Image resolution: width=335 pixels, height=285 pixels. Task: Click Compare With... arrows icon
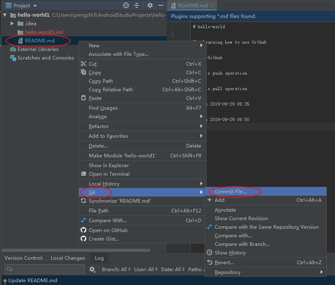[x=83, y=220]
